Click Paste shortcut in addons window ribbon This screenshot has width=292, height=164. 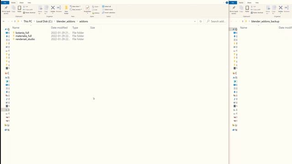click(29, 13)
